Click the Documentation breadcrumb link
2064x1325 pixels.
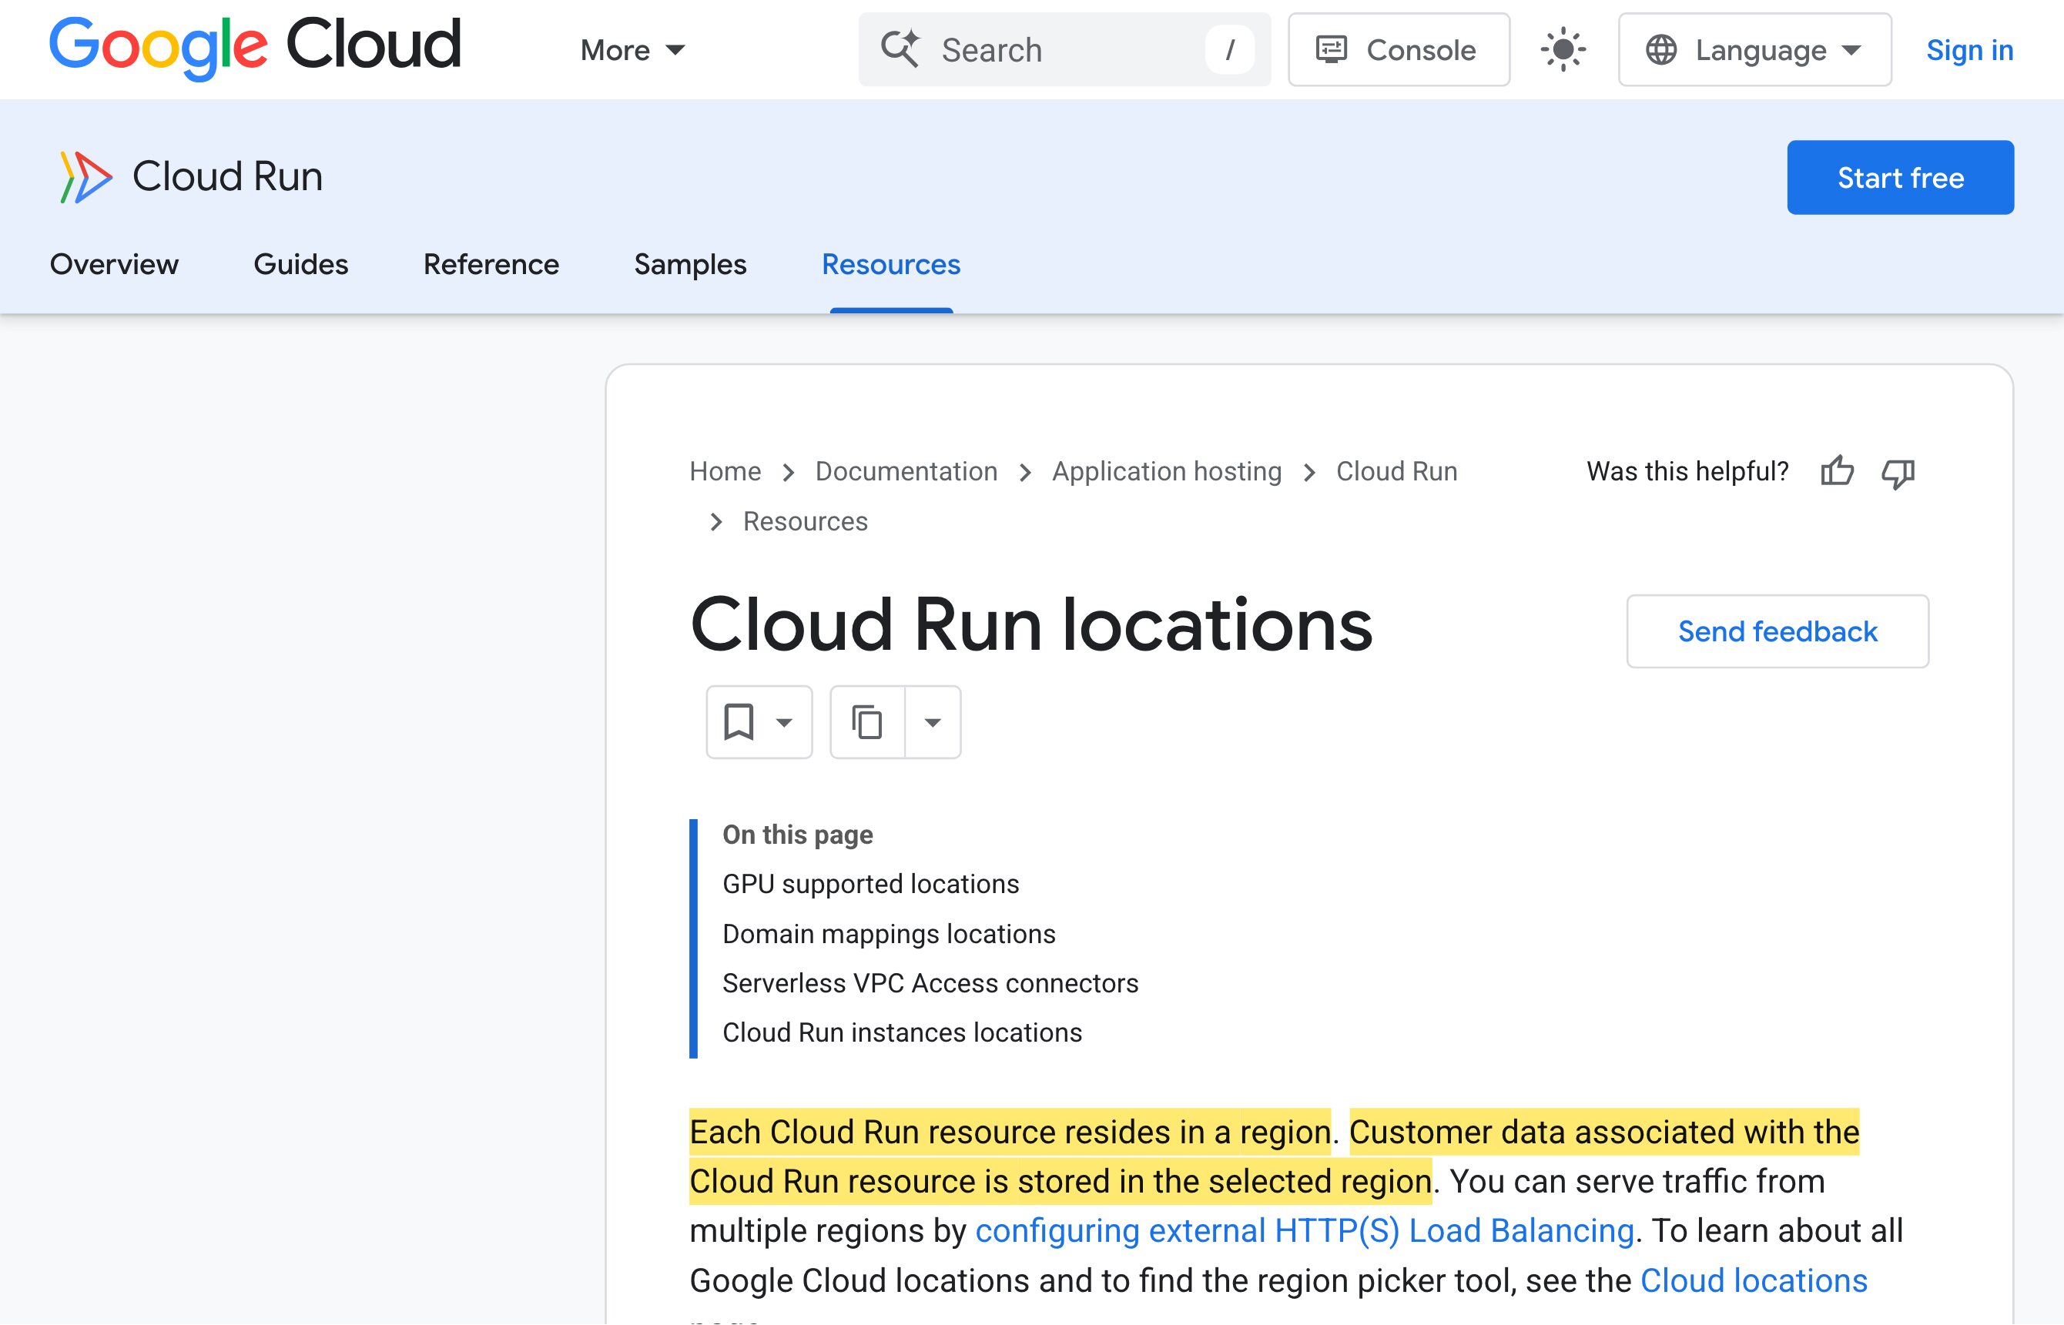[906, 471]
